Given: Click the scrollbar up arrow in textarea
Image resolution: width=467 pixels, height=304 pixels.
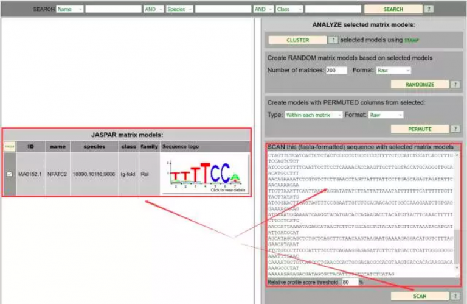Looking at the screenshot, I should (457, 155).
